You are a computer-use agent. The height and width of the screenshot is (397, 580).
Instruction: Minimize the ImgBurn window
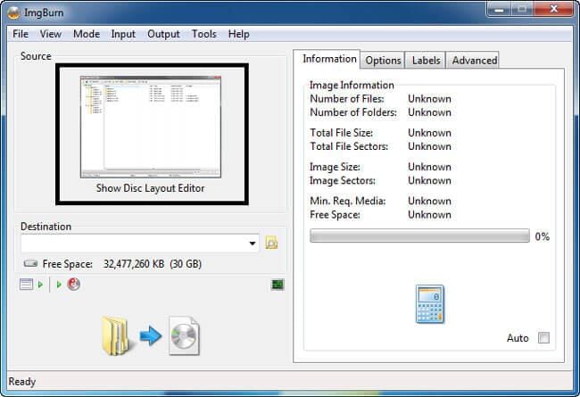pyautogui.click(x=499, y=9)
